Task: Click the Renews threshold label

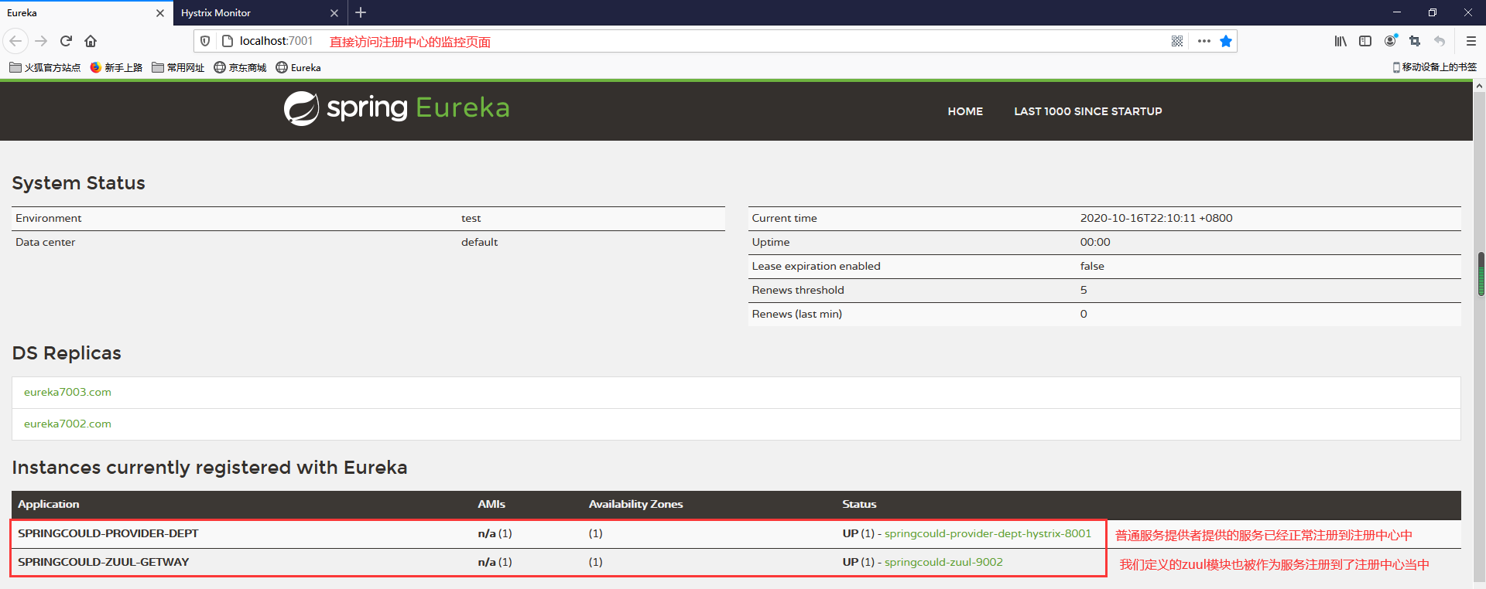Action: pyautogui.click(x=798, y=290)
